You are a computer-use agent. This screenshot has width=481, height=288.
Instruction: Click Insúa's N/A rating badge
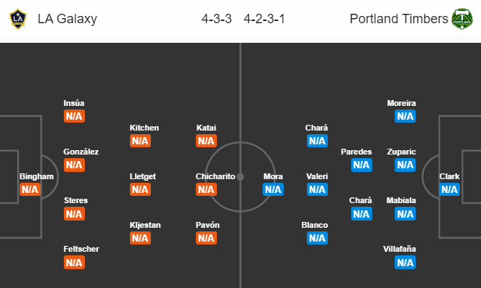[74, 116]
